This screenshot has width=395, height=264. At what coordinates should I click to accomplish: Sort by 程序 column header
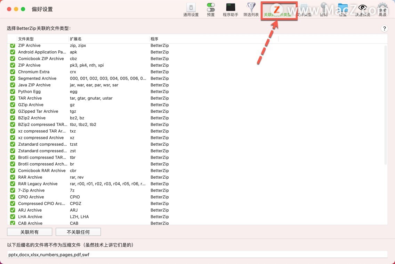coord(214,39)
